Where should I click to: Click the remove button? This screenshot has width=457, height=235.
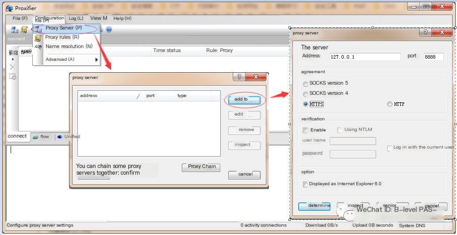pos(244,130)
